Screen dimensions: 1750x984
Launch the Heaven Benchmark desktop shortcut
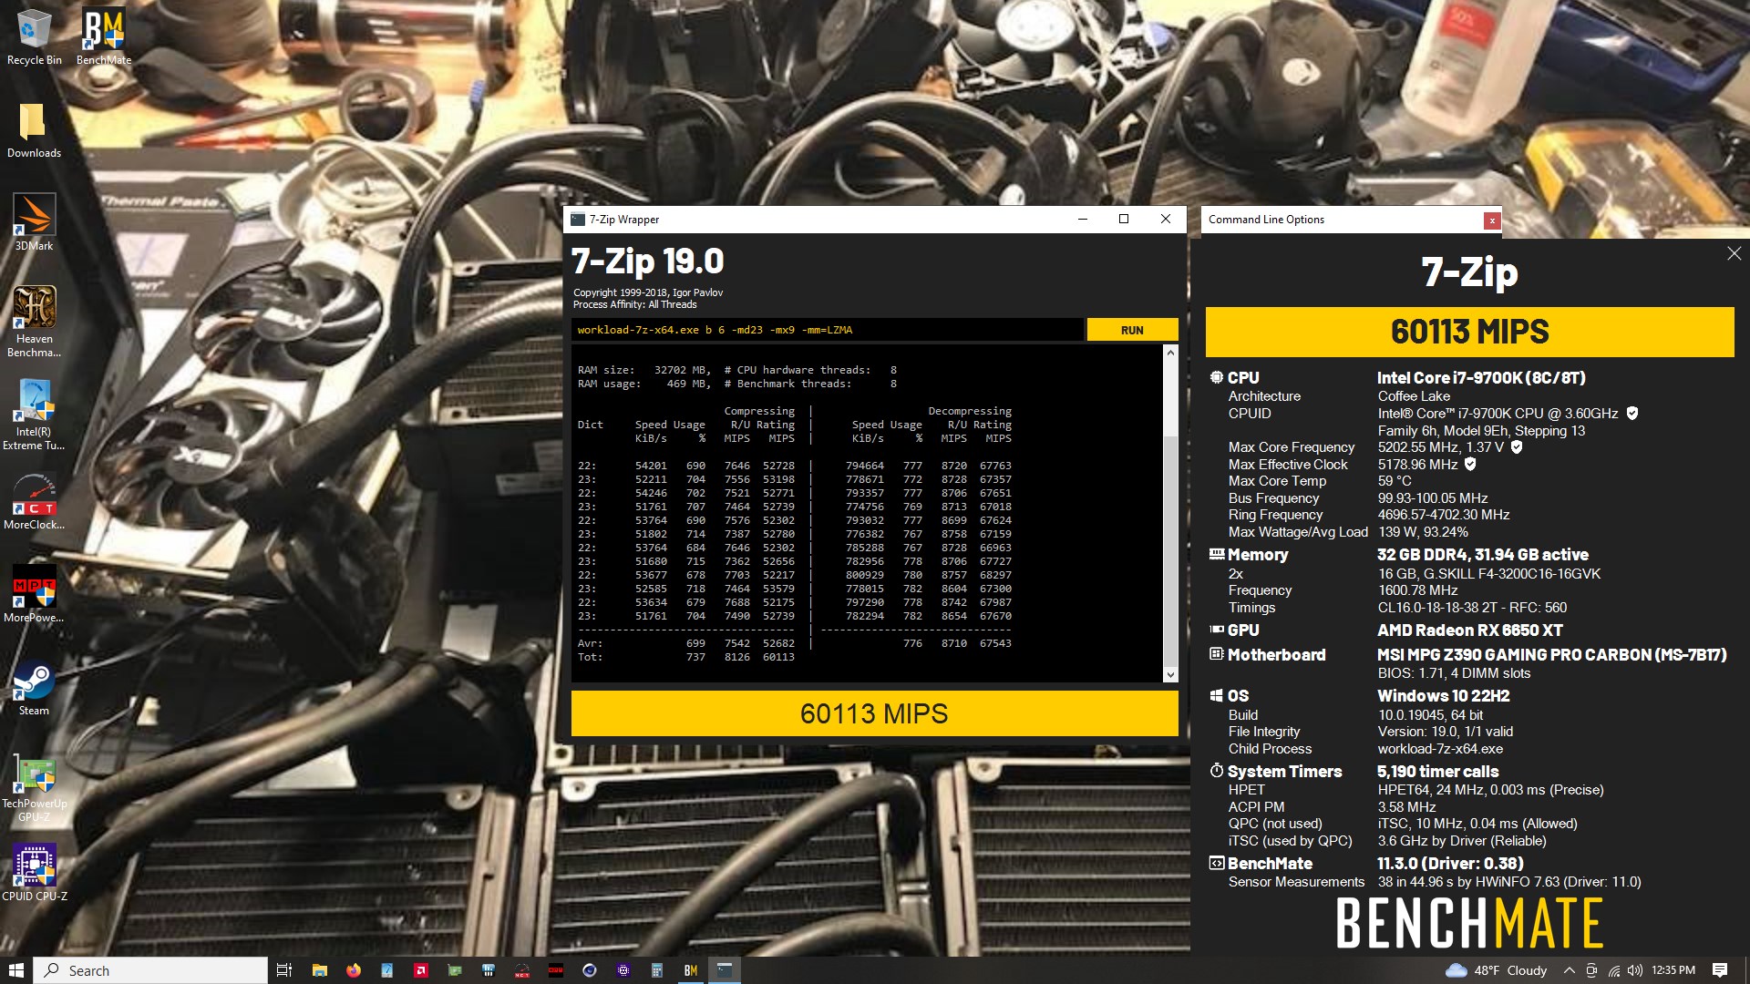[34, 321]
